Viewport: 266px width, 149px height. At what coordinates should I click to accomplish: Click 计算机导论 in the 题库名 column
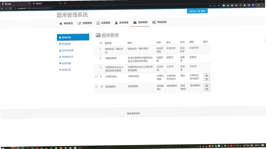click(x=111, y=76)
